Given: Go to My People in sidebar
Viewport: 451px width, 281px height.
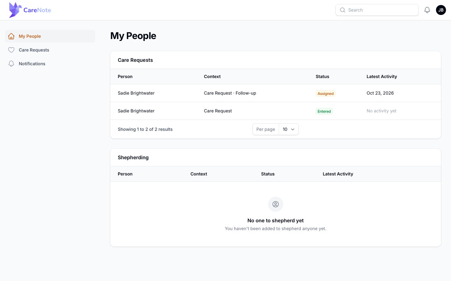Looking at the screenshot, I should click(50, 36).
